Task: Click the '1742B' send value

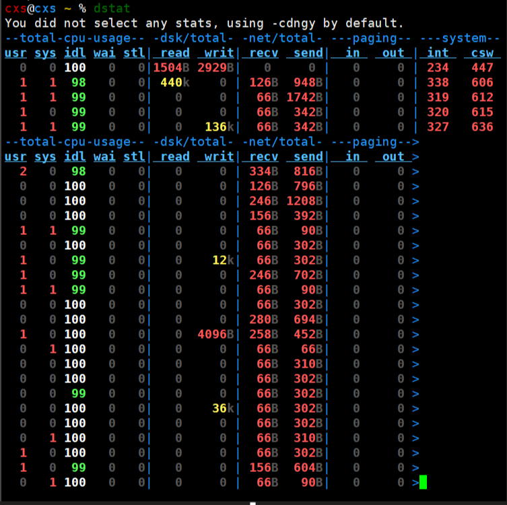Action: (x=304, y=98)
